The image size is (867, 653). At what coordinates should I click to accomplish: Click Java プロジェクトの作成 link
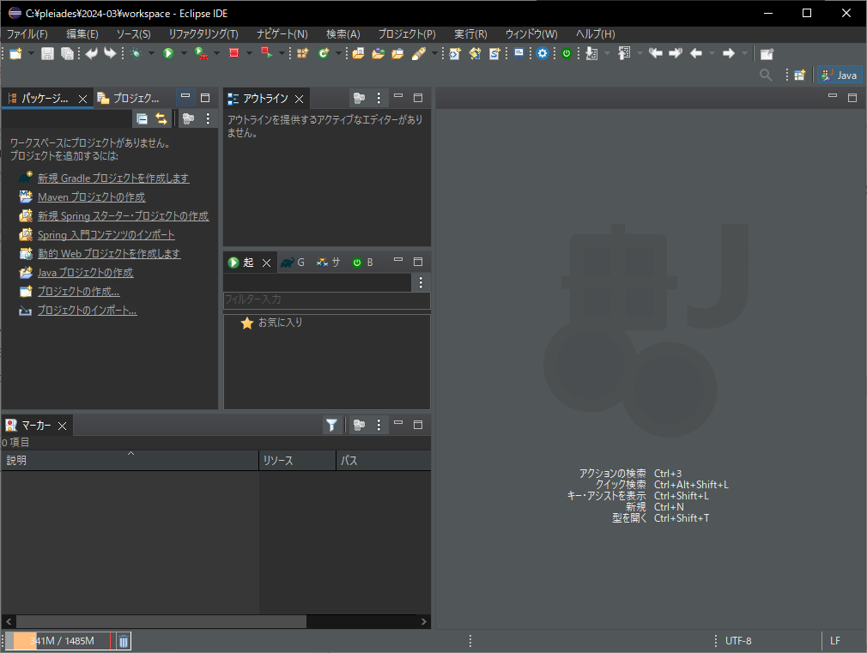[85, 273]
